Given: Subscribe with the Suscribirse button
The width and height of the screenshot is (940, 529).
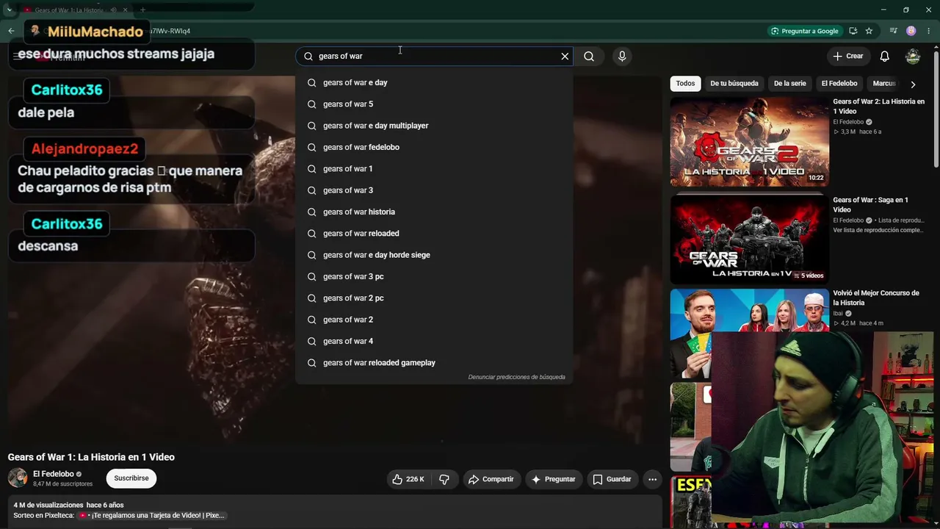Looking at the screenshot, I should [131, 478].
